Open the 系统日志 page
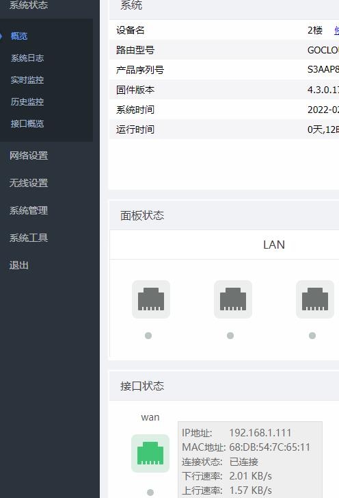This screenshot has height=498, width=339. click(27, 58)
